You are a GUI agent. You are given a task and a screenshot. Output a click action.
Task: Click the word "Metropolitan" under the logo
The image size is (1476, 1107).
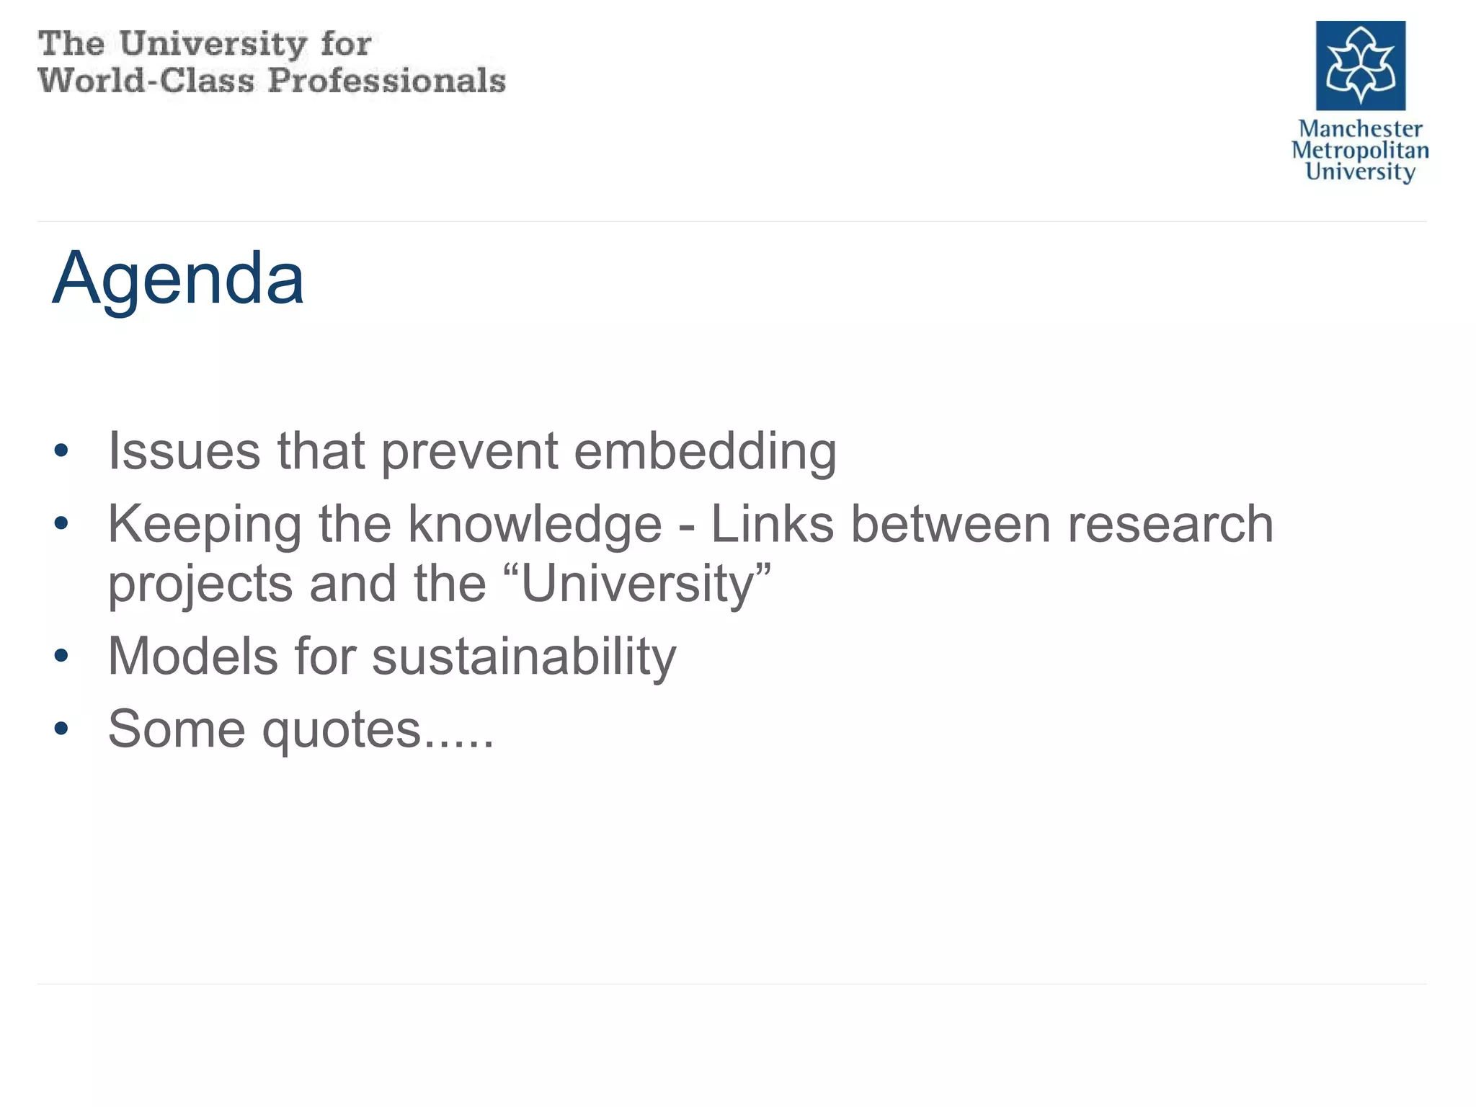pyautogui.click(x=1360, y=150)
